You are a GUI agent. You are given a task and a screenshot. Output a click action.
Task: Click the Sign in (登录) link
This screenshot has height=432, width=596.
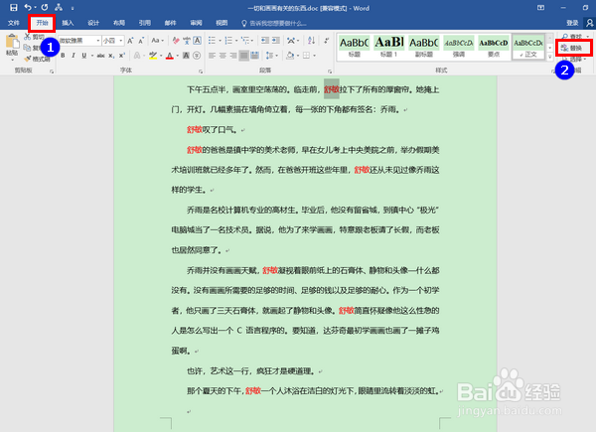tap(572, 23)
